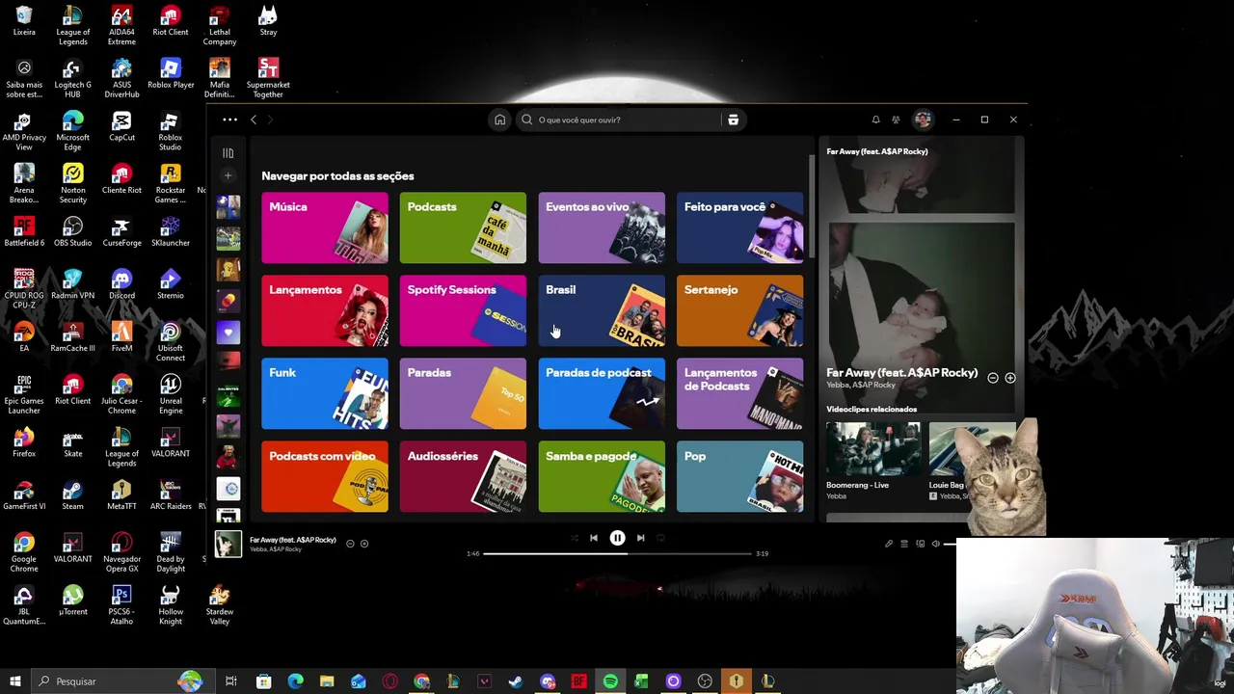This screenshot has width=1234, height=694.
Task: Open the Liked Songs purple heart in sidebar
Action: click(x=228, y=332)
